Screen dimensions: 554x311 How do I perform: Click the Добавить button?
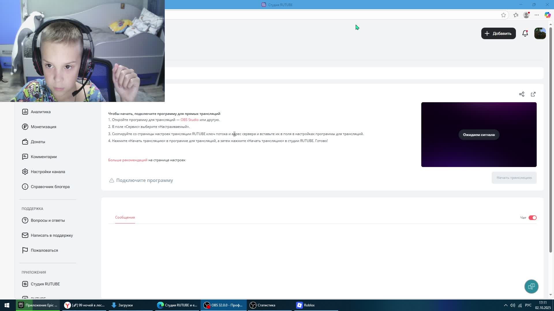coord(498,33)
